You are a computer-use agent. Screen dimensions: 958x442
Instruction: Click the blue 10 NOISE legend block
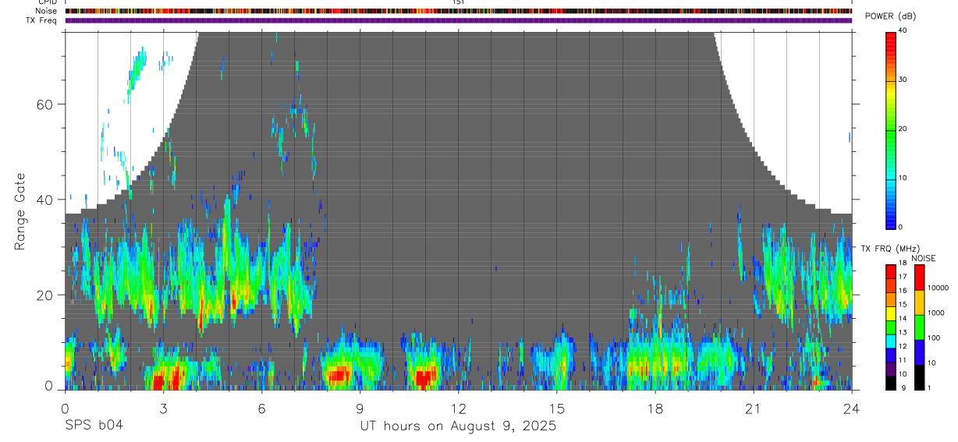[919, 352]
